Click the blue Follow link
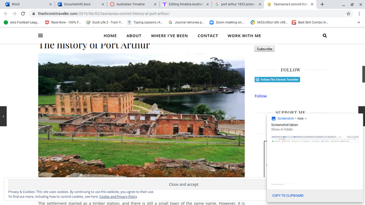The image size is (365, 205). coord(261,96)
